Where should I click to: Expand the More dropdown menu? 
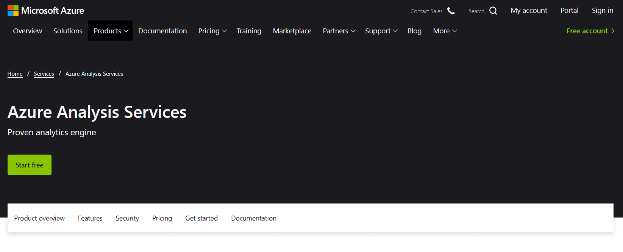tap(445, 31)
